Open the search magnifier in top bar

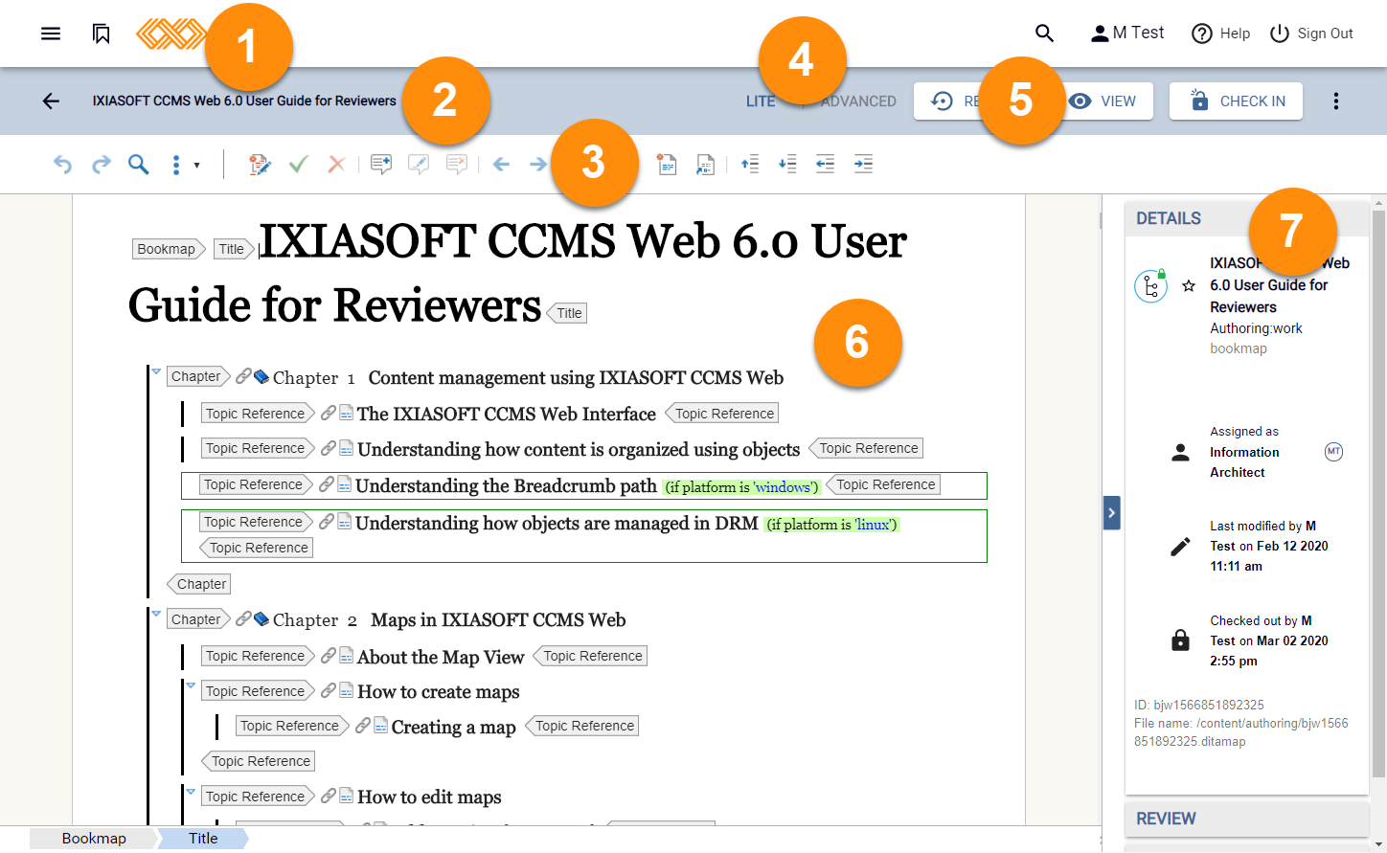pos(1044,34)
